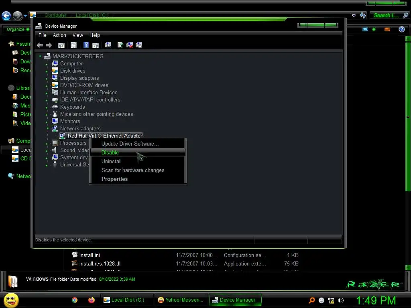The width and height of the screenshot is (411, 308).
Task: Select Display adapters tree item label
Action: click(x=79, y=78)
